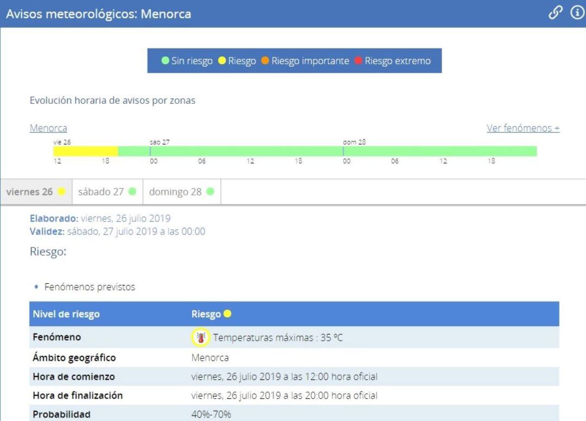Select the orange Riesgo importante legend dot
This screenshot has width=586, height=421.
(x=266, y=61)
